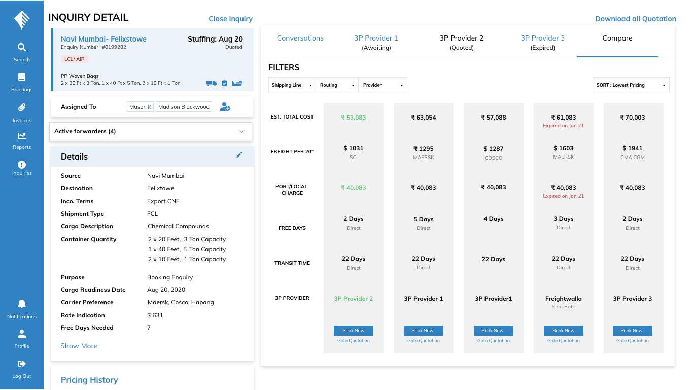Click Show More under Details
This screenshot has height=390, width=693.
(79, 346)
